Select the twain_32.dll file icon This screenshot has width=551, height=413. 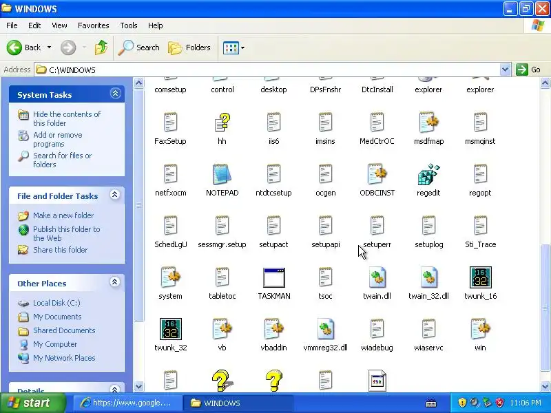[428, 277]
